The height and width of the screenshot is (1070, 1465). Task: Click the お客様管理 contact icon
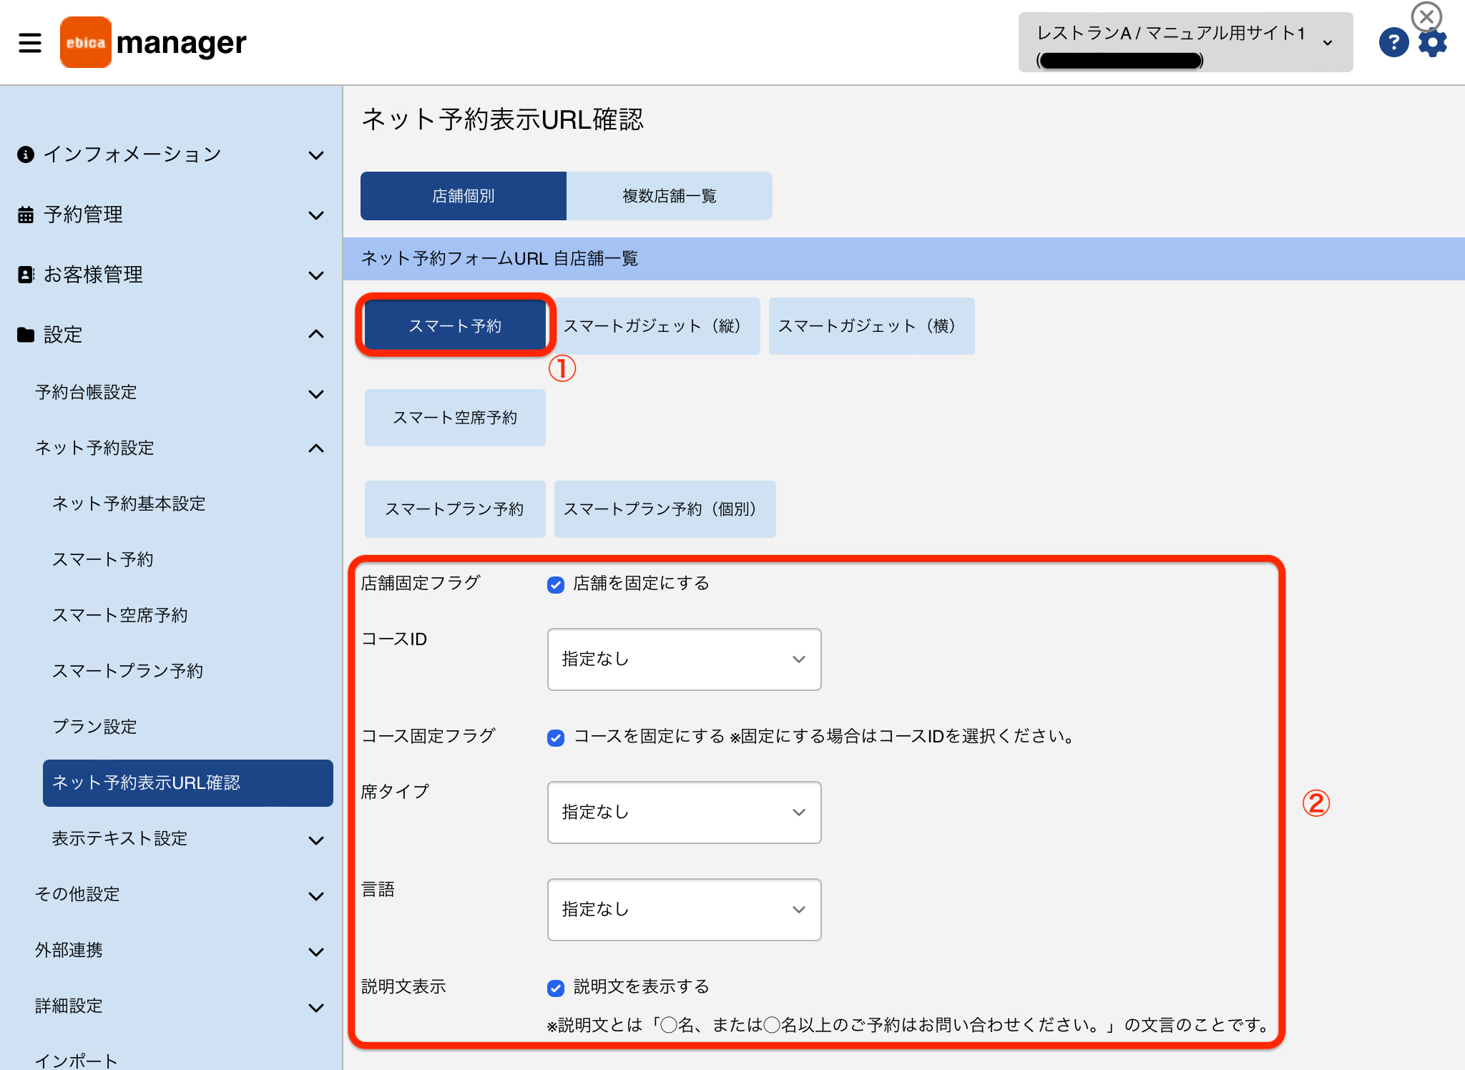[26, 275]
